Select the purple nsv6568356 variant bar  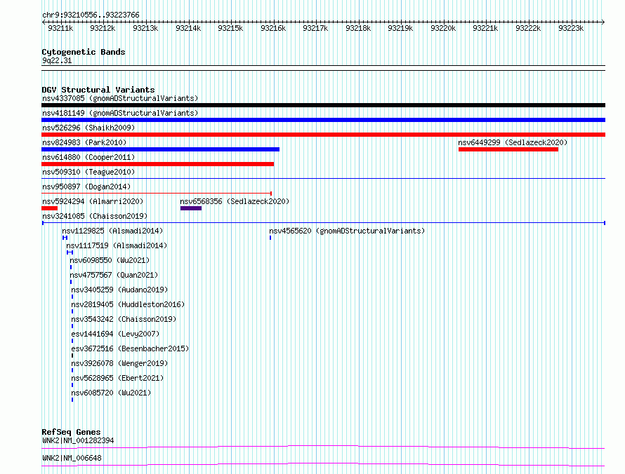tap(190, 208)
